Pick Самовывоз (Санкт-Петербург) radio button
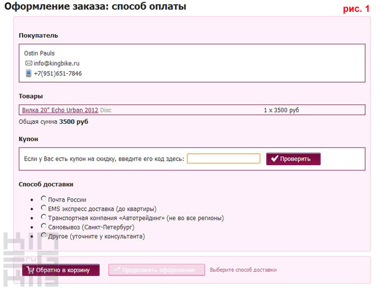The width and height of the screenshot is (377, 289). tap(44, 226)
